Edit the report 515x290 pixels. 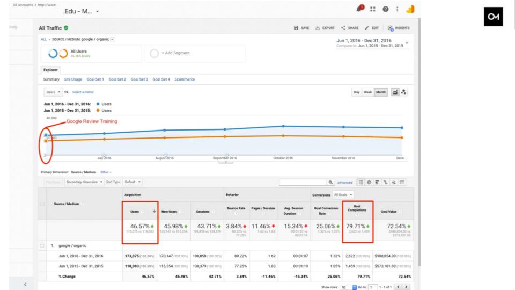coord(371,28)
